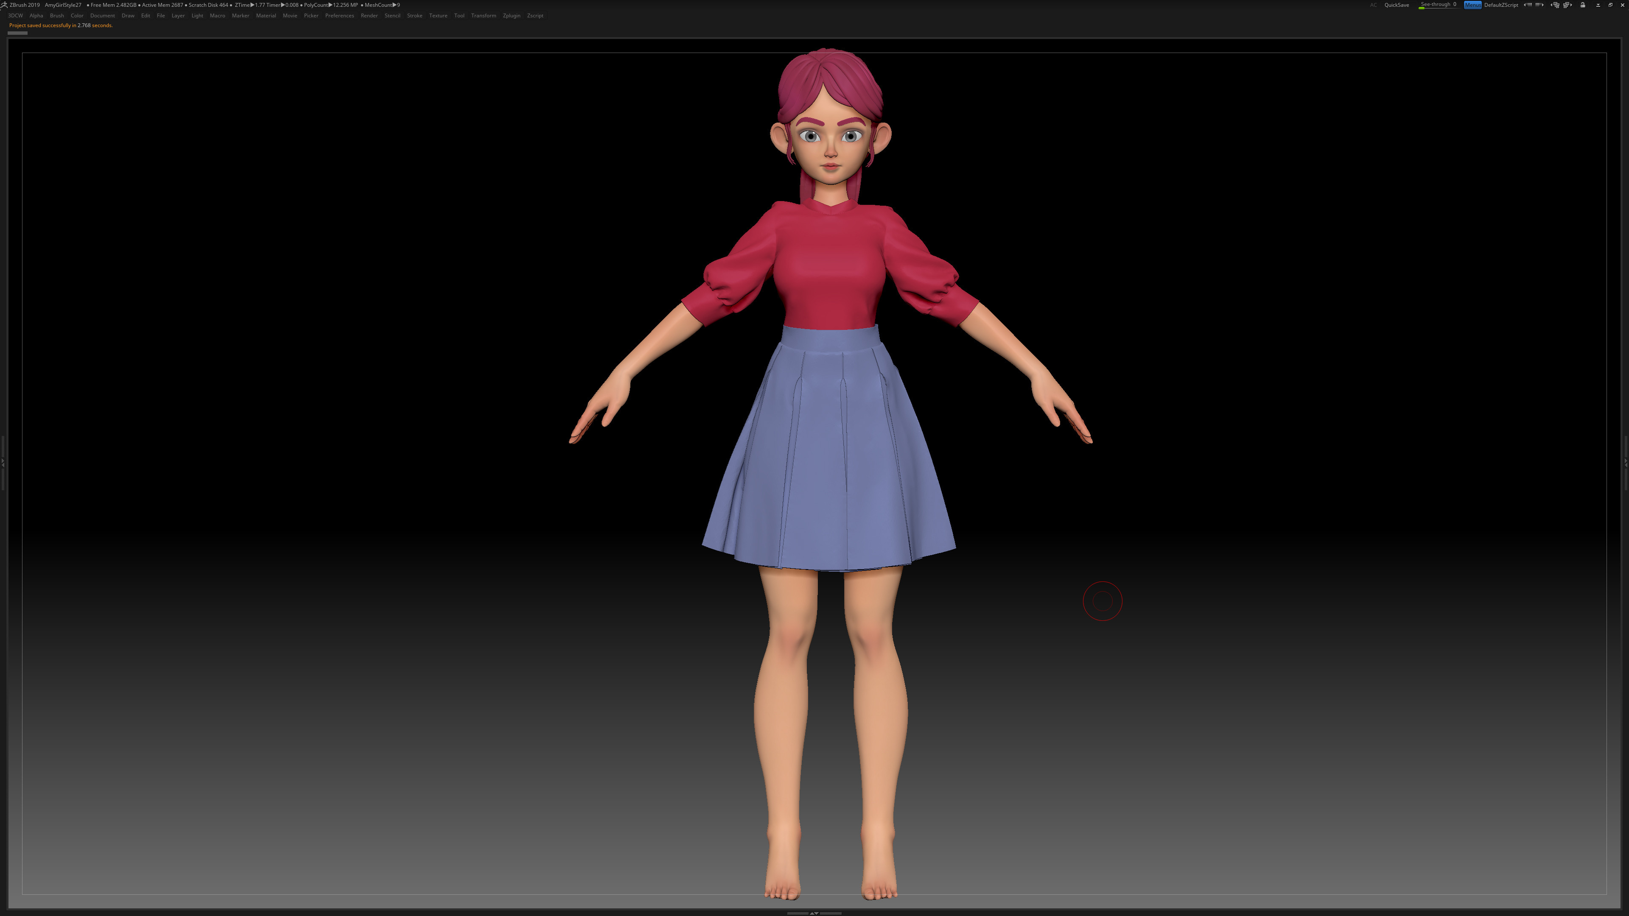The width and height of the screenshot is (1629, 916).
Task: Load previous UI colors arrow icon
Action: point(1528,5)
